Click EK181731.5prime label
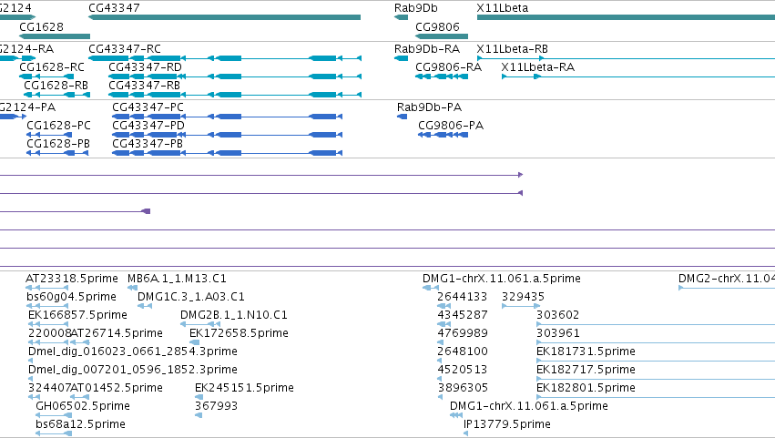Viewport: 775px width, 438px height. click(x=586, y=351)
